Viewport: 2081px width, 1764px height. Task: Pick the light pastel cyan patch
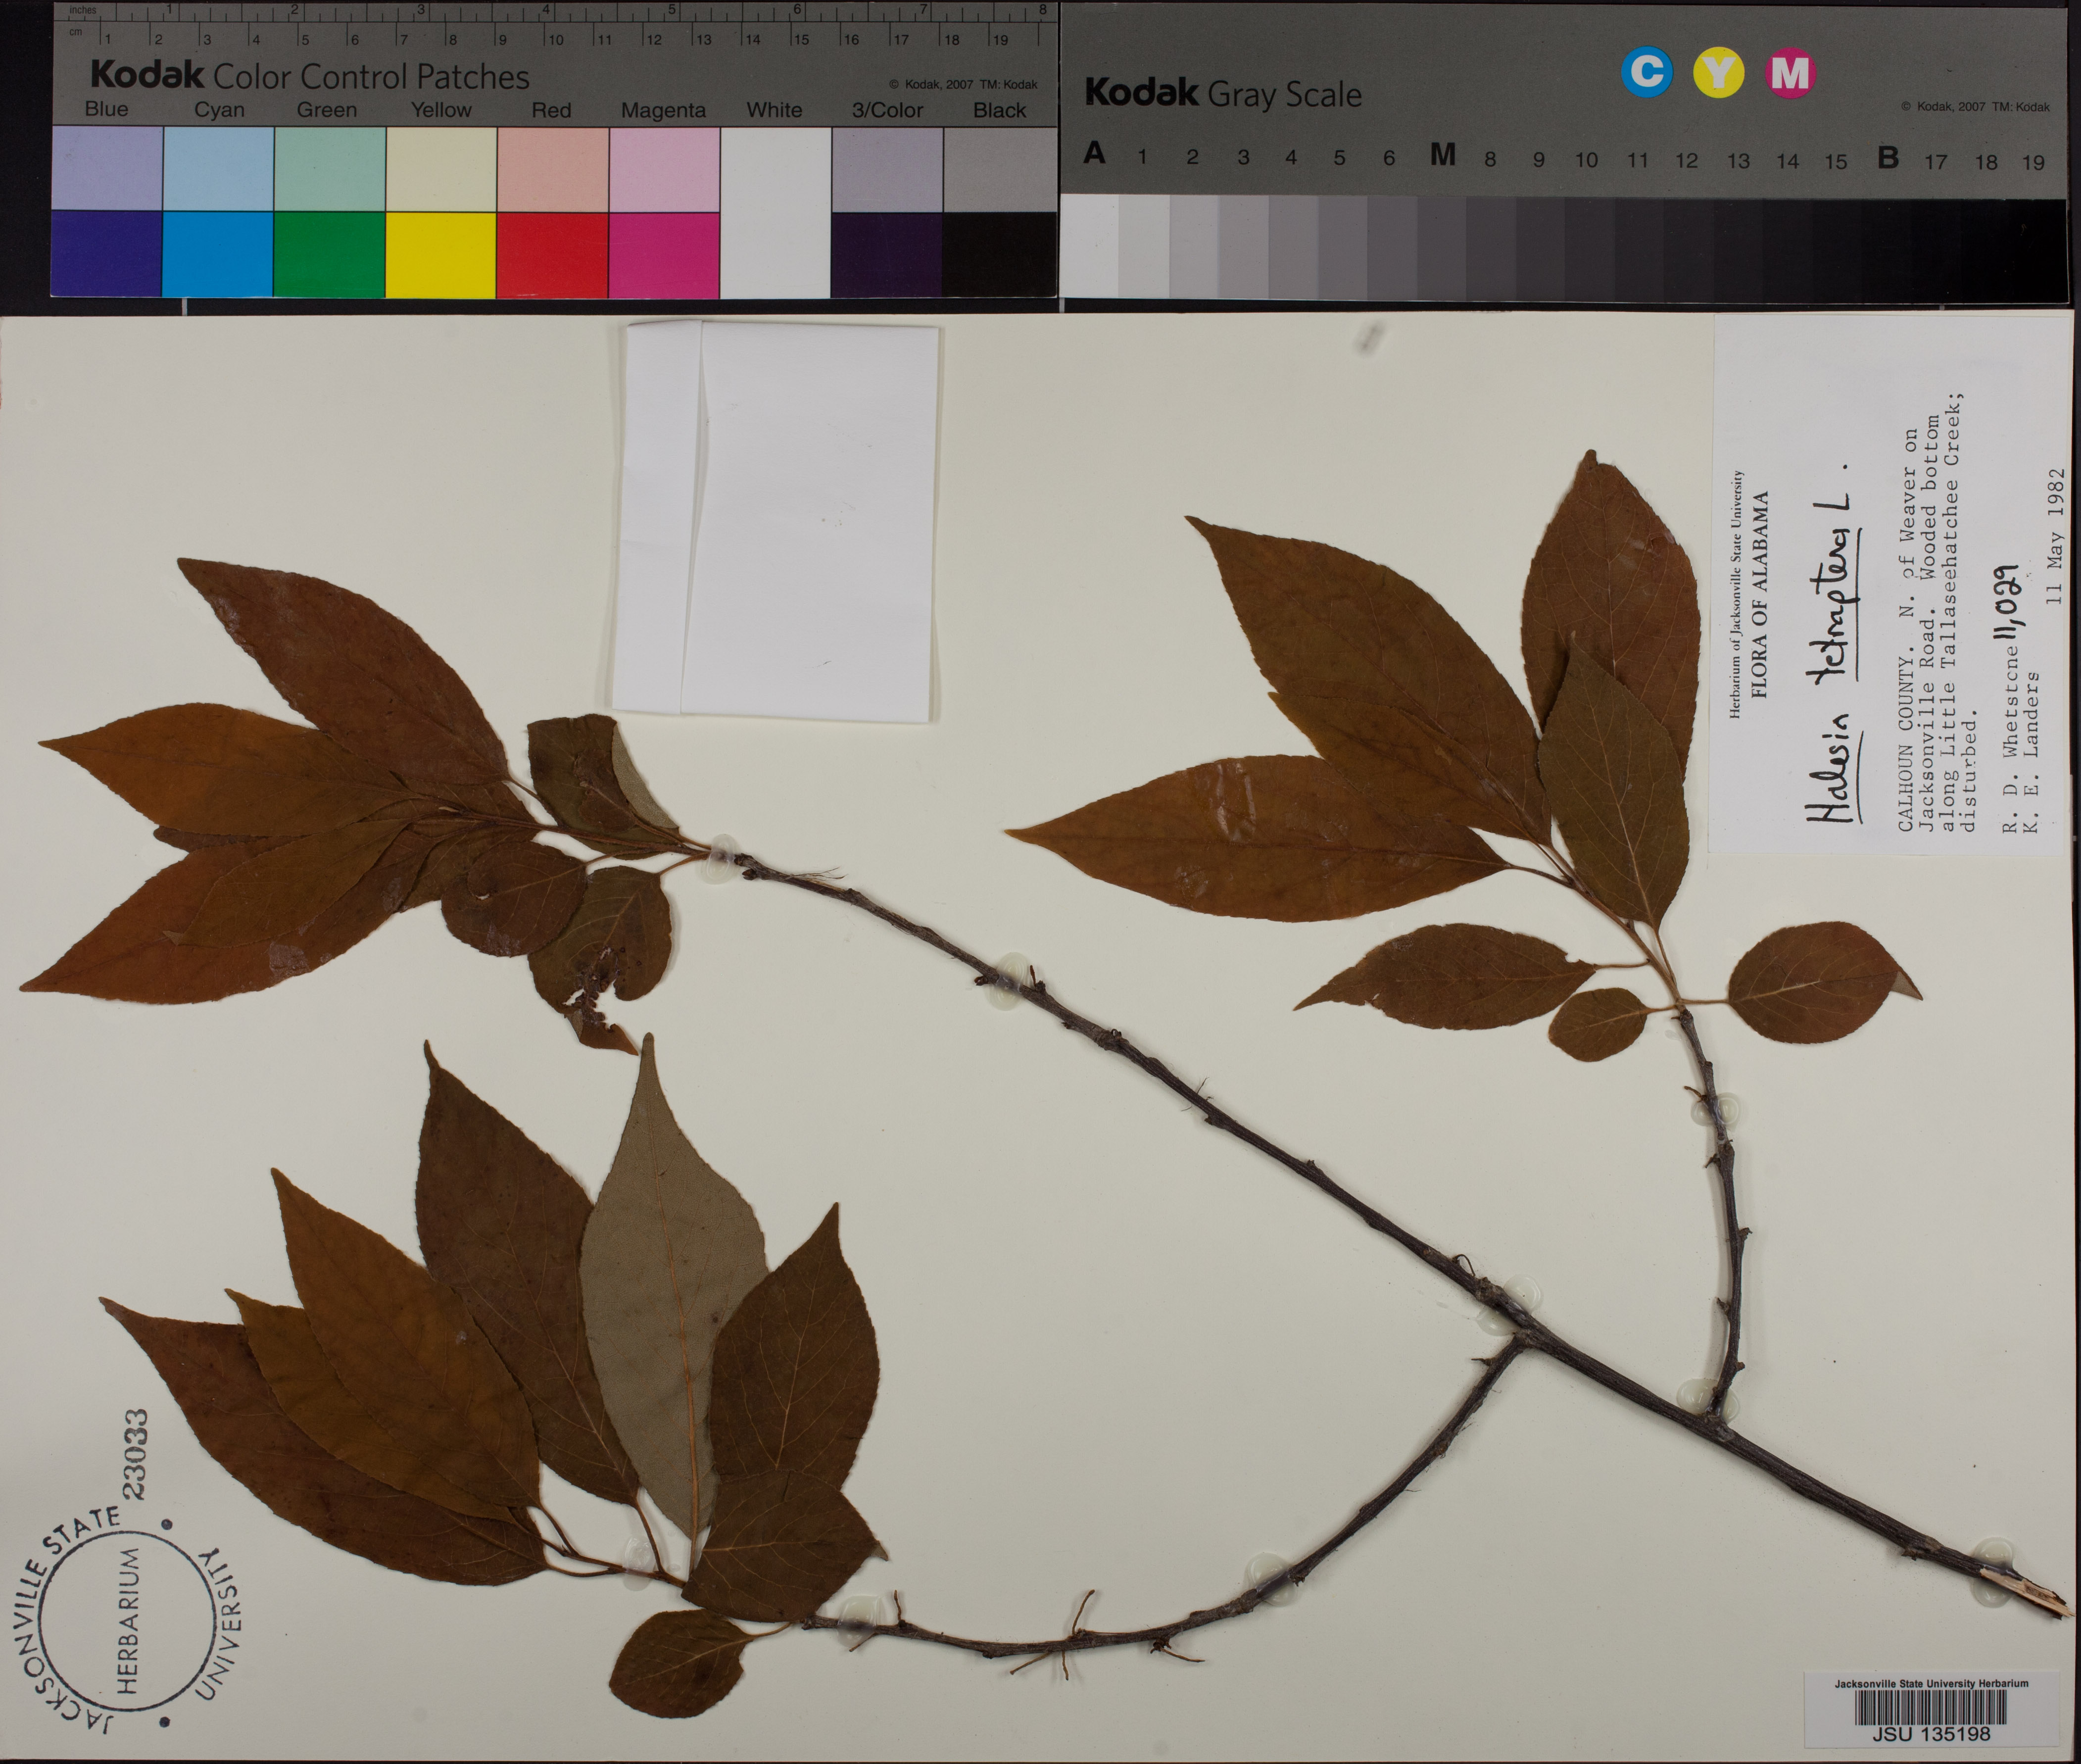[x=218, y=168]
